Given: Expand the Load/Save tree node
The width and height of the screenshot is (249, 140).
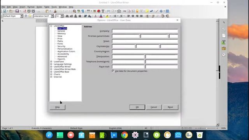Looking at the screenshot, I should click(x=51, y=61).
